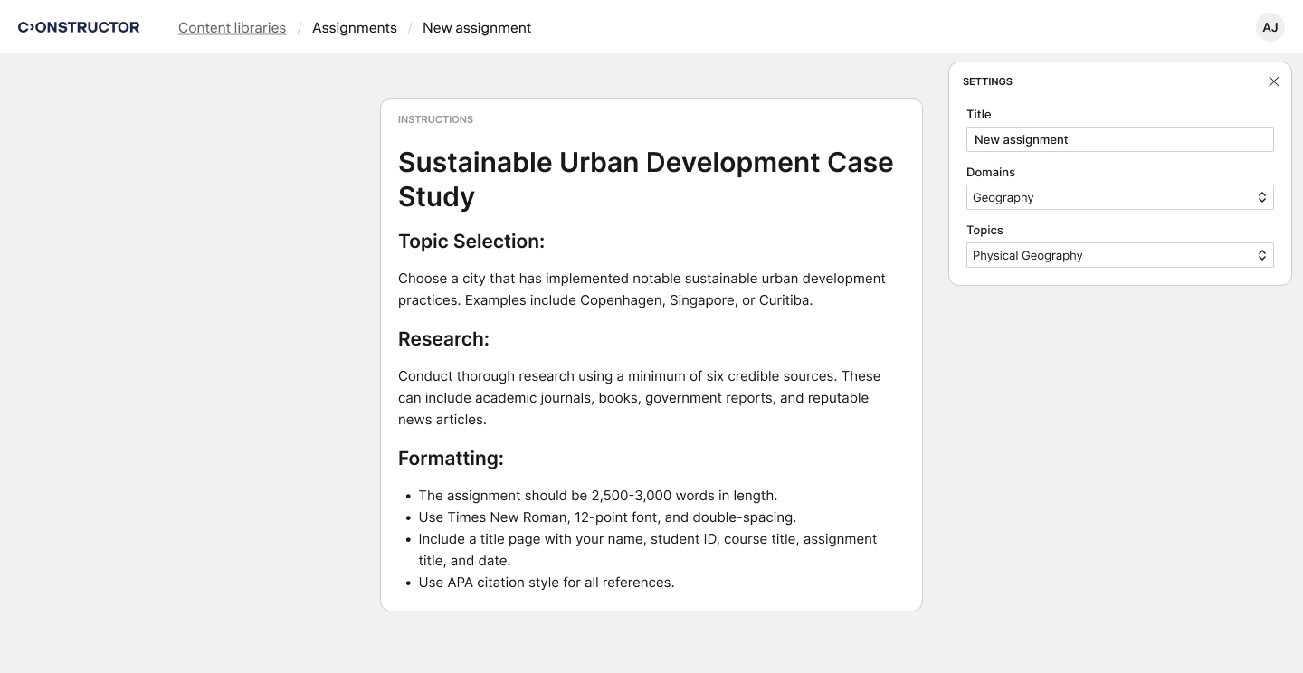Click the Research heading

tap(443, 339)
